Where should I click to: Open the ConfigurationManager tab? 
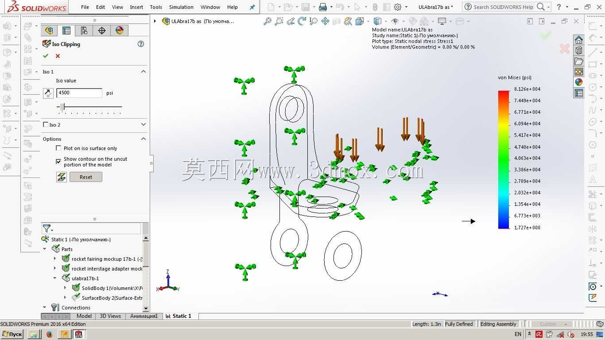(84, 30)
